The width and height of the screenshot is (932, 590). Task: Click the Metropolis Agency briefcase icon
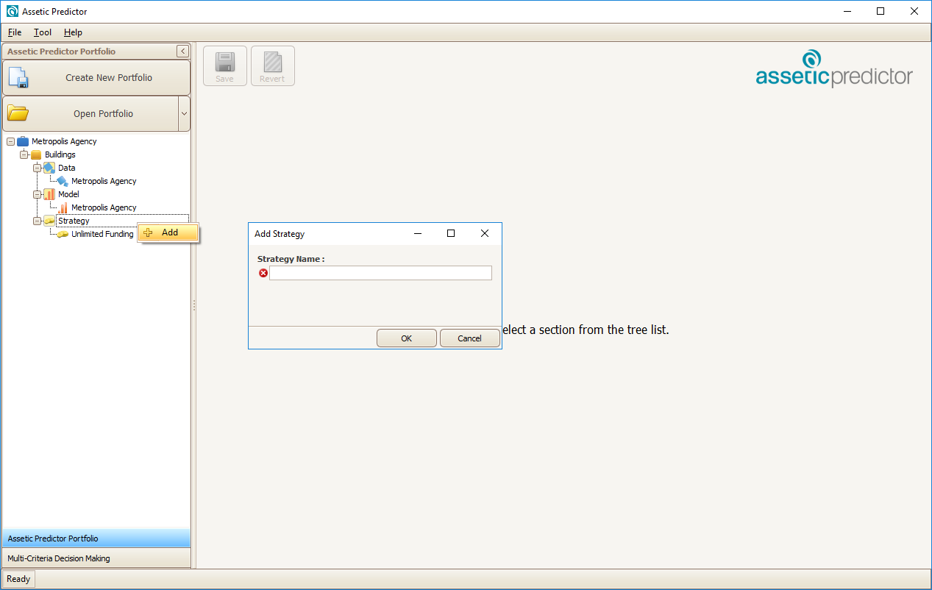tap(23, 141)
